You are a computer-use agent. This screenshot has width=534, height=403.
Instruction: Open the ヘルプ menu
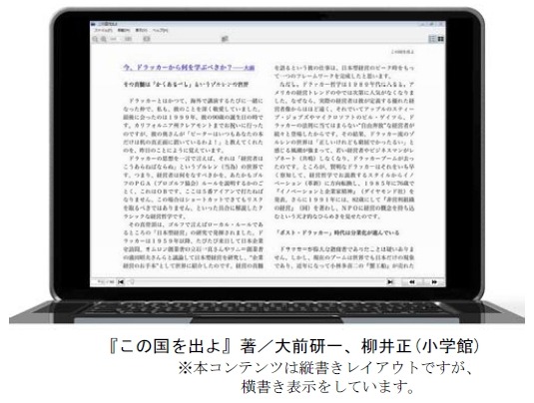pyautogui.click(x=160, y=30)
